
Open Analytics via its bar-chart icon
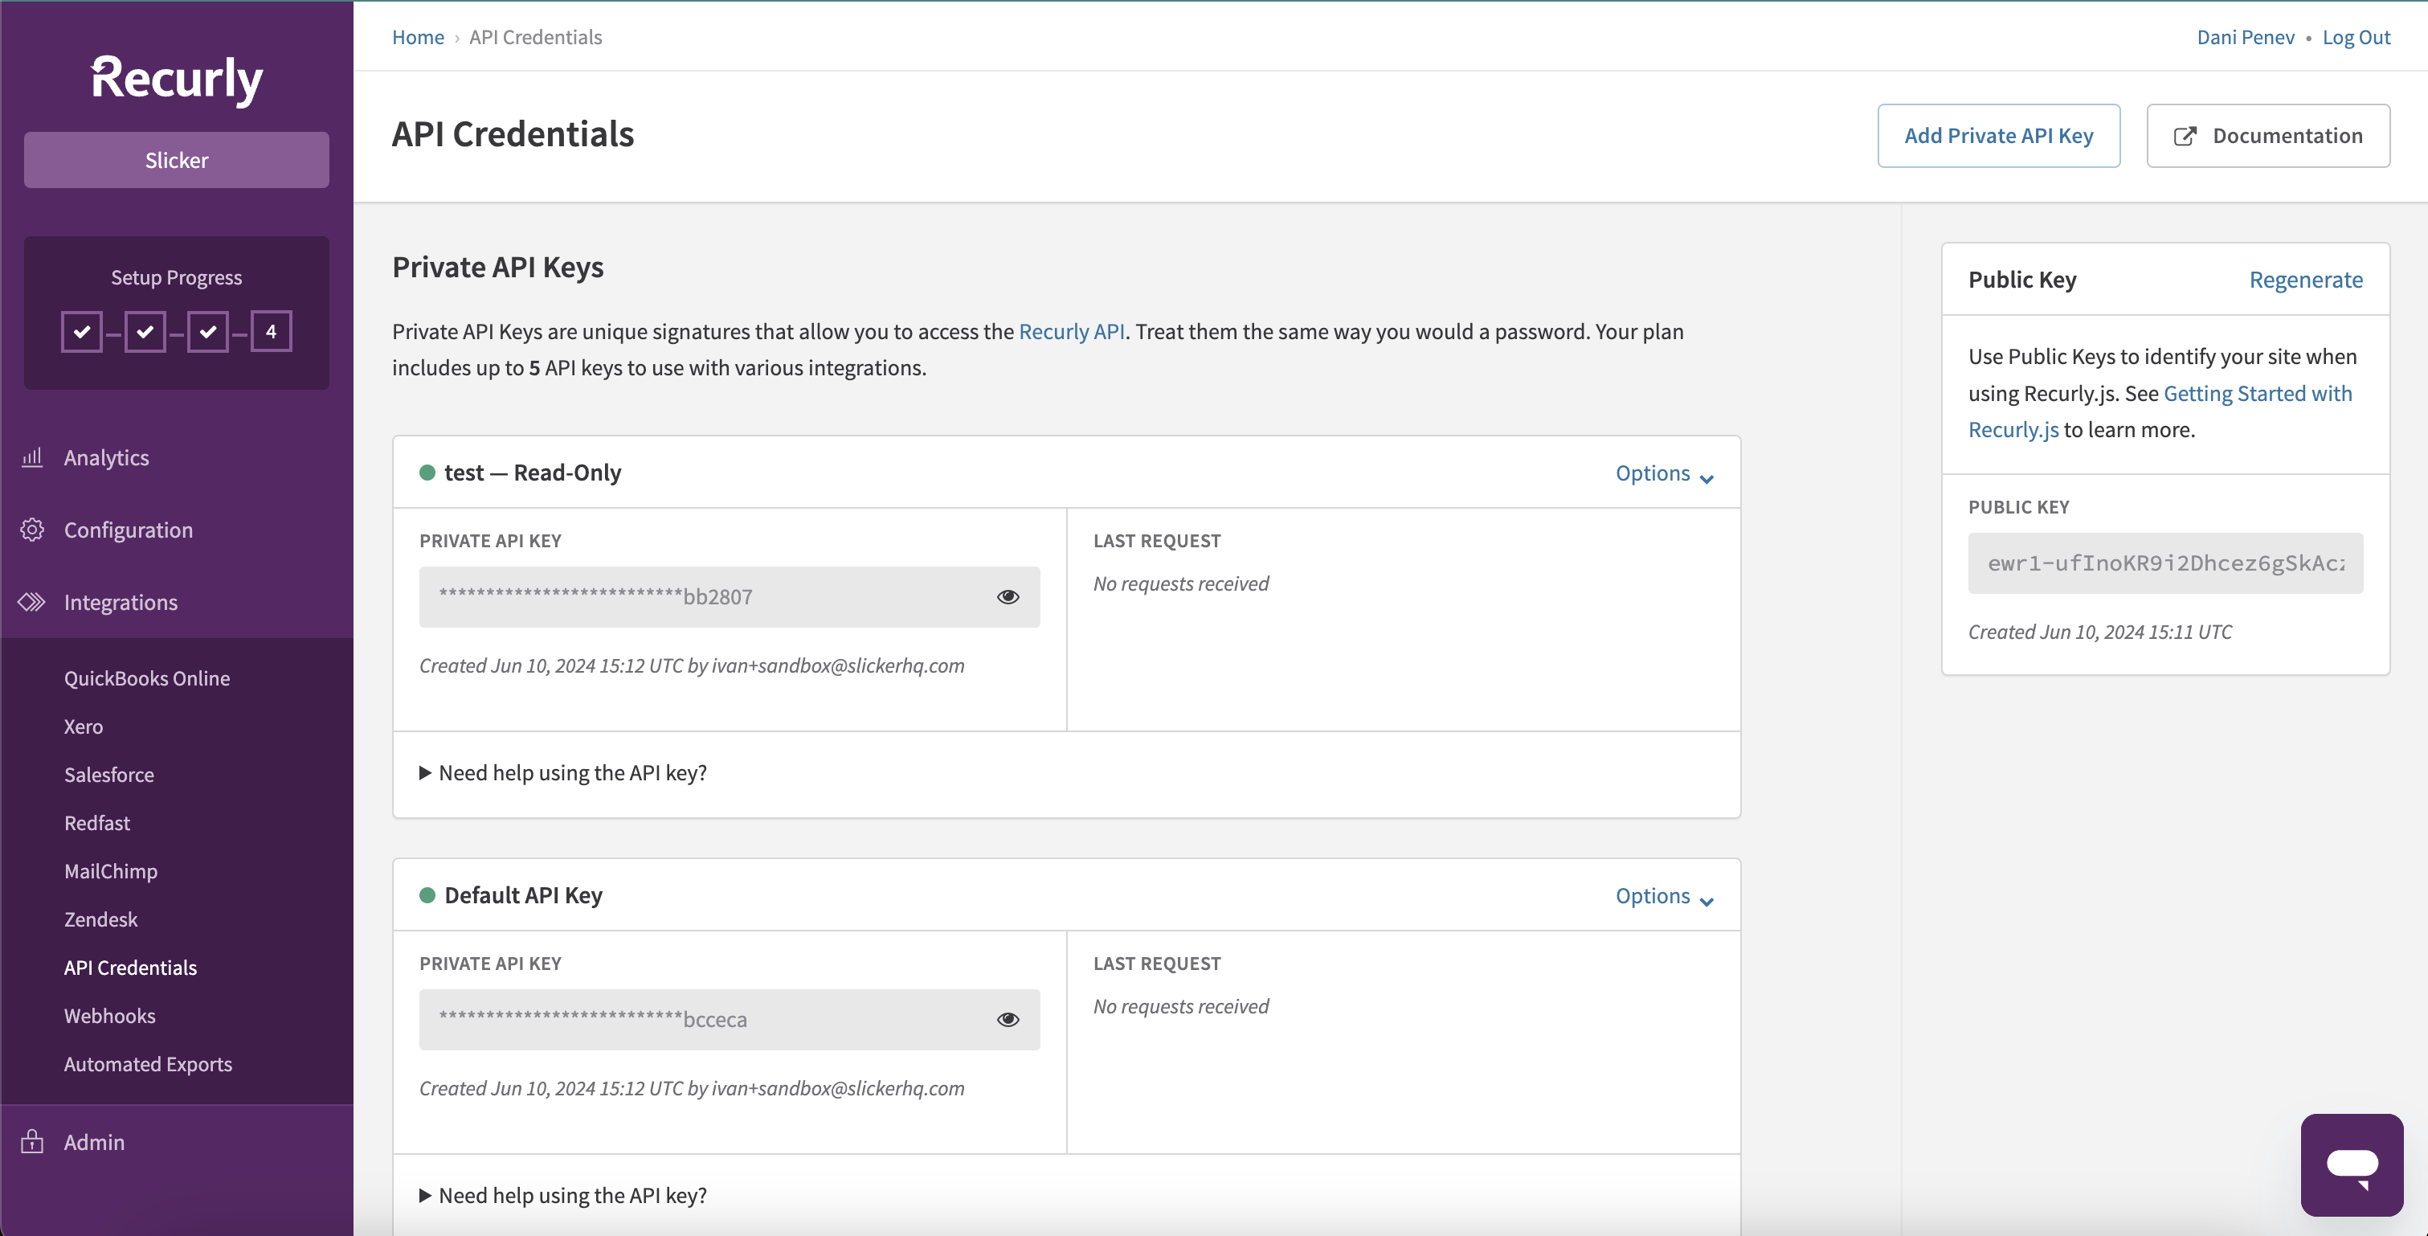pos(31,457)
